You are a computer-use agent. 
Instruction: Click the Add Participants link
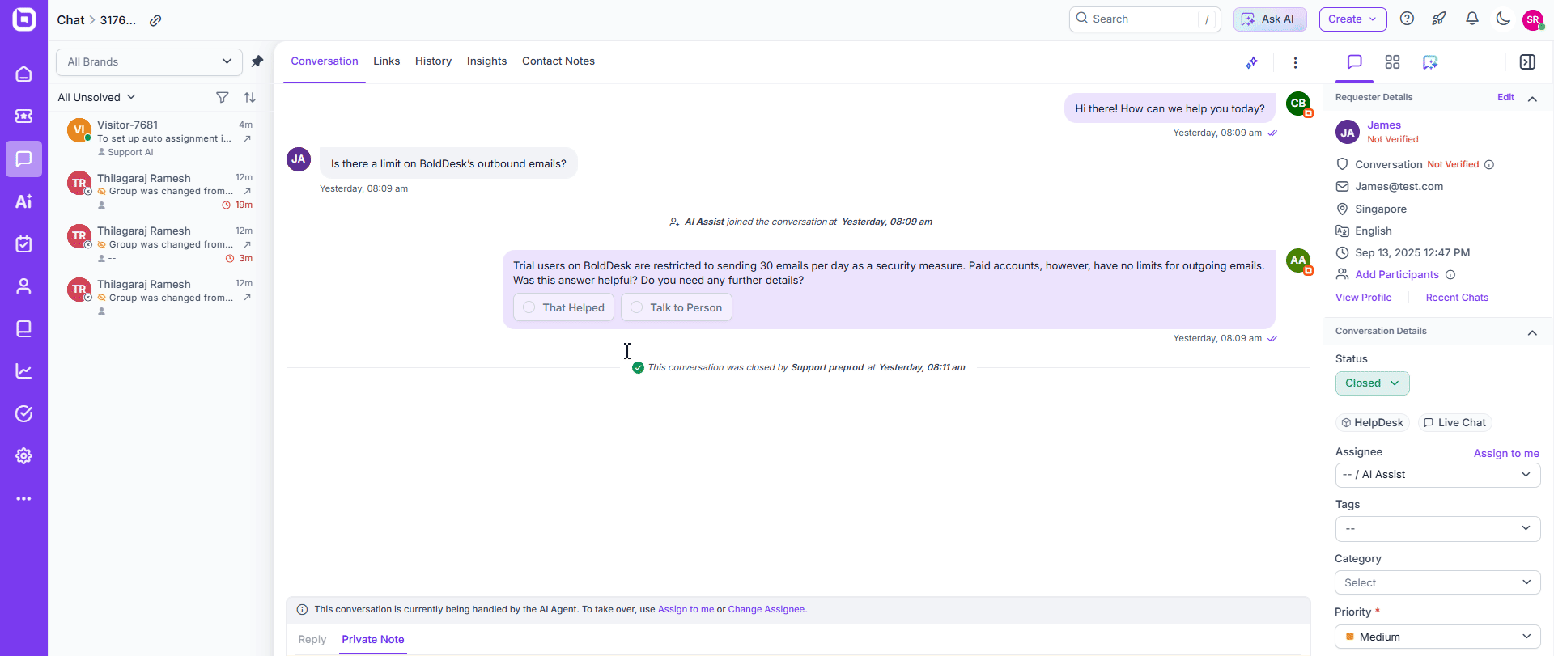point(1397,275)
